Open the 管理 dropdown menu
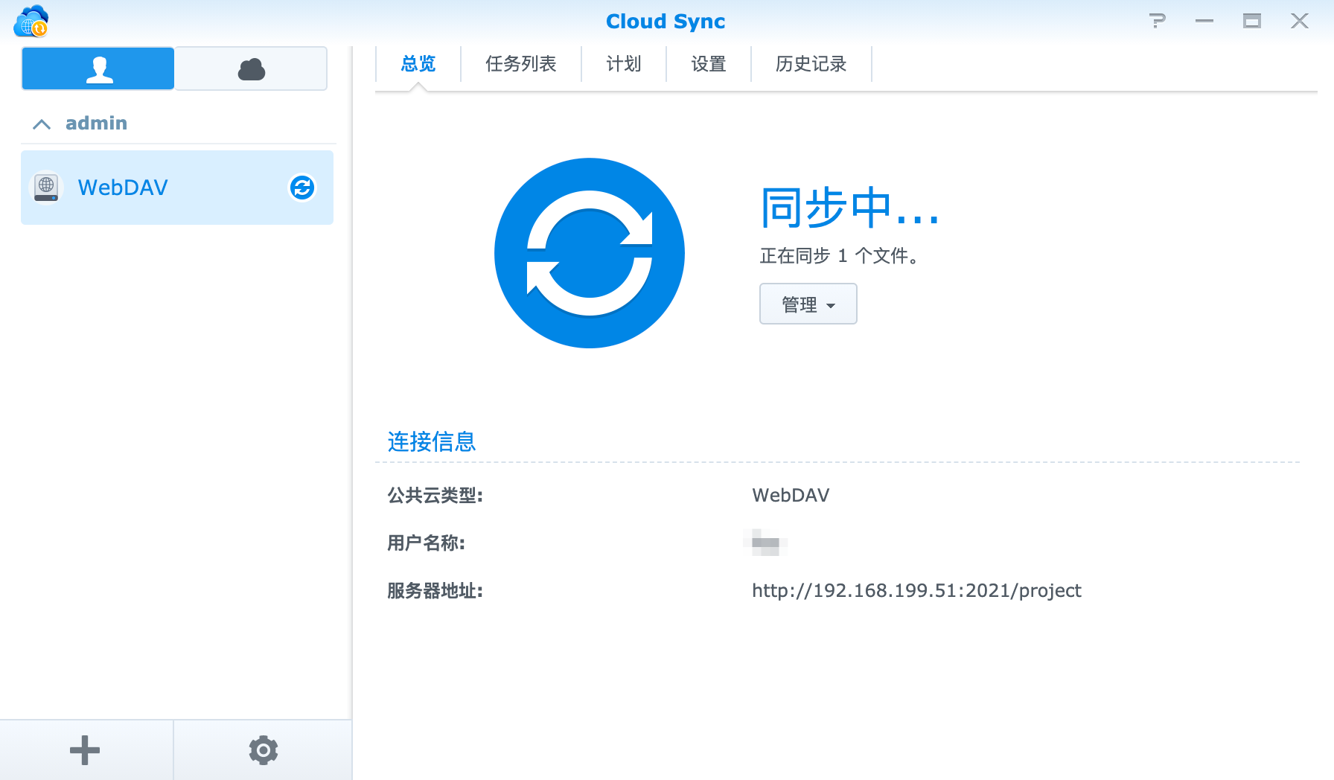 (808, 304)
